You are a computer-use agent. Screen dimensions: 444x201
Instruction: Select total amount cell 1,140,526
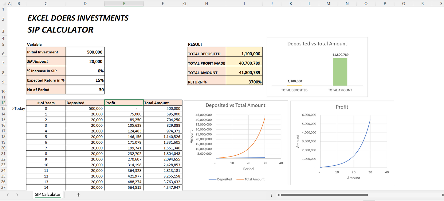coord(163,137)
